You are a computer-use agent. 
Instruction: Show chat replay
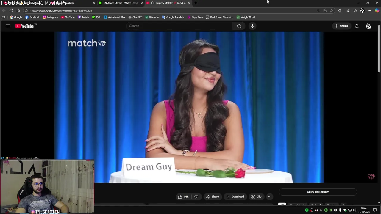tap(318, 192)
